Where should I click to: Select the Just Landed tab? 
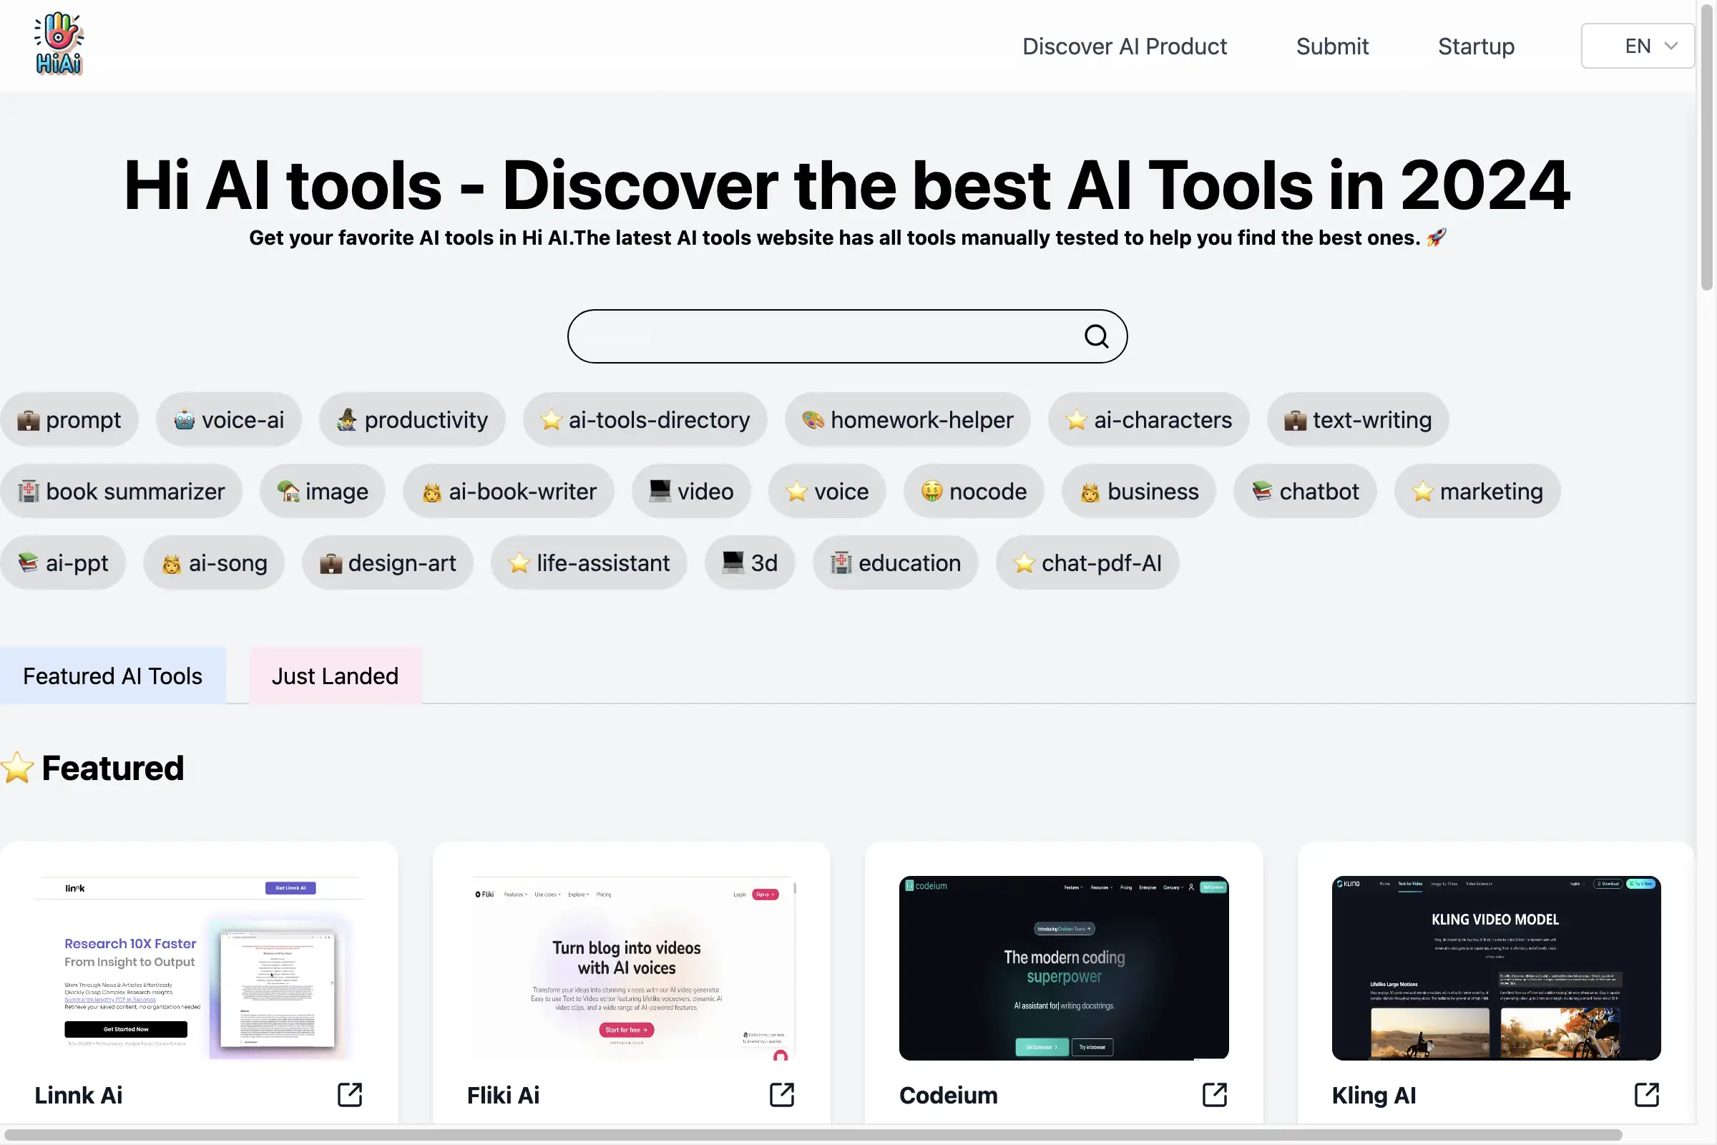click(x=335, y=675)
